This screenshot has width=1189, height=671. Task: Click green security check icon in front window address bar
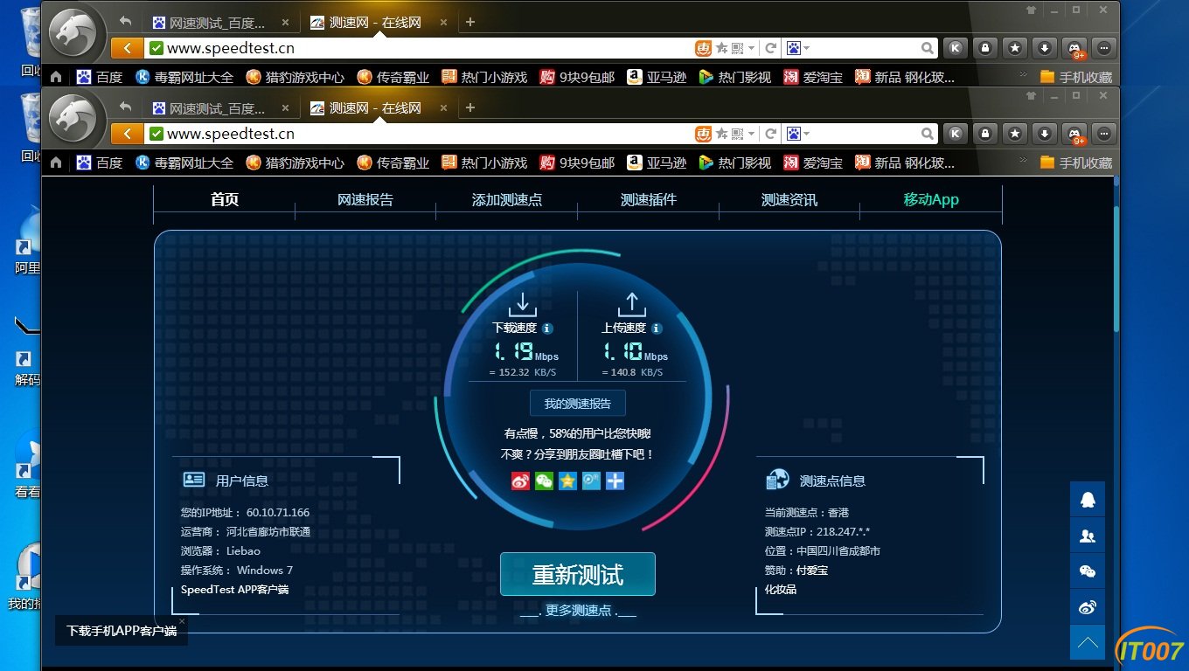[x=156, y=134]
